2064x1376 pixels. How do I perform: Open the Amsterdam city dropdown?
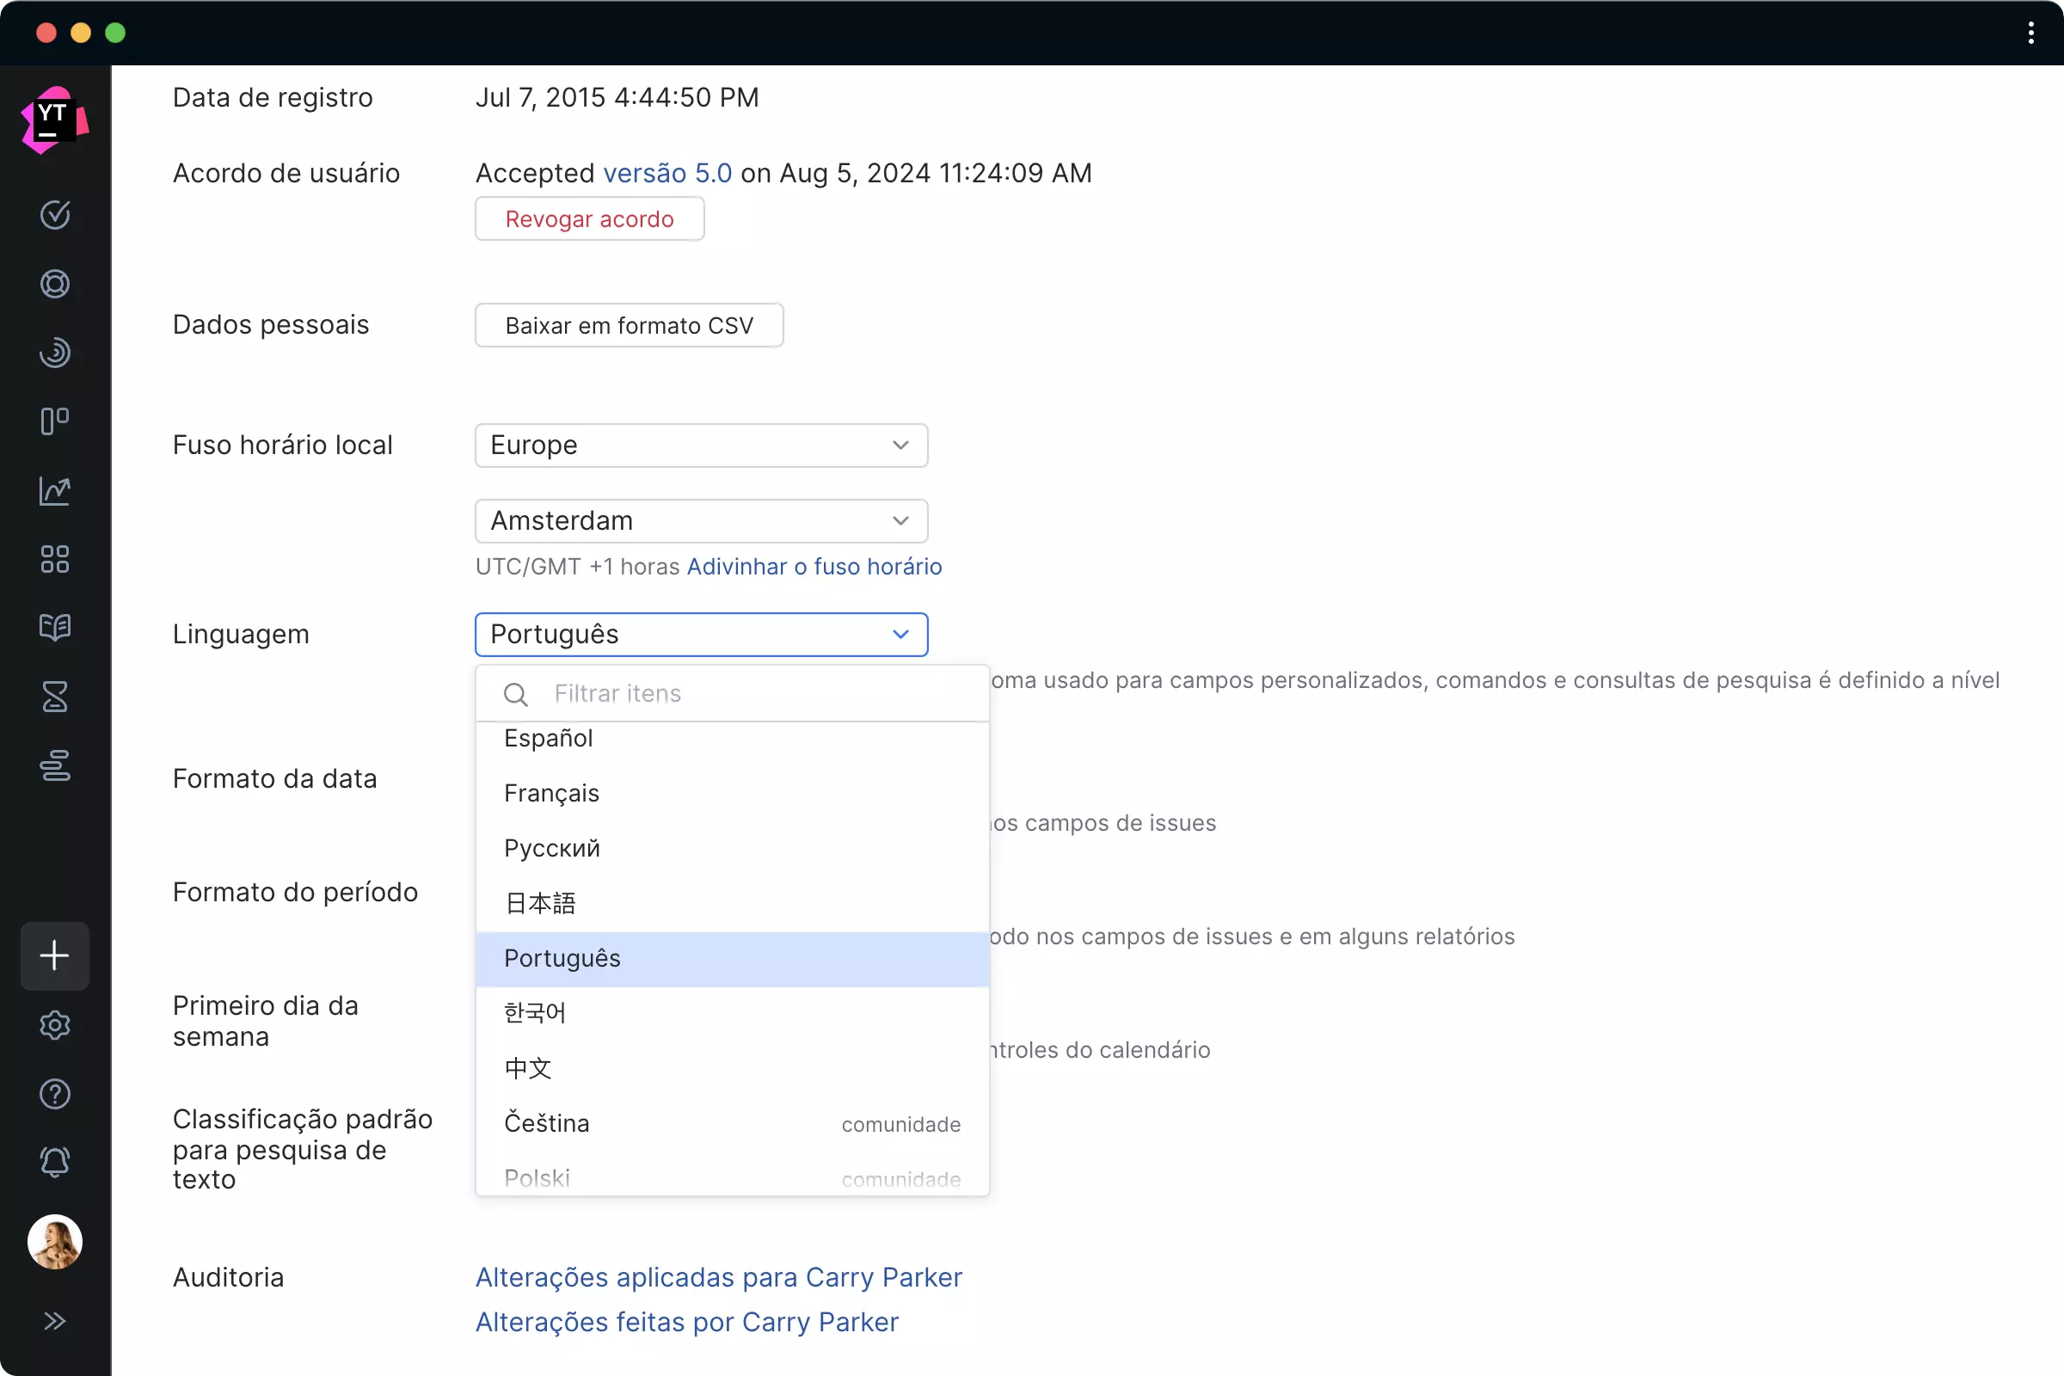[700, 521]
